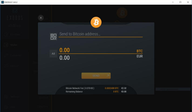Click the orange BTC currency label
The height and width of the screenshot is (112, 192).
[x=140, y=51]
